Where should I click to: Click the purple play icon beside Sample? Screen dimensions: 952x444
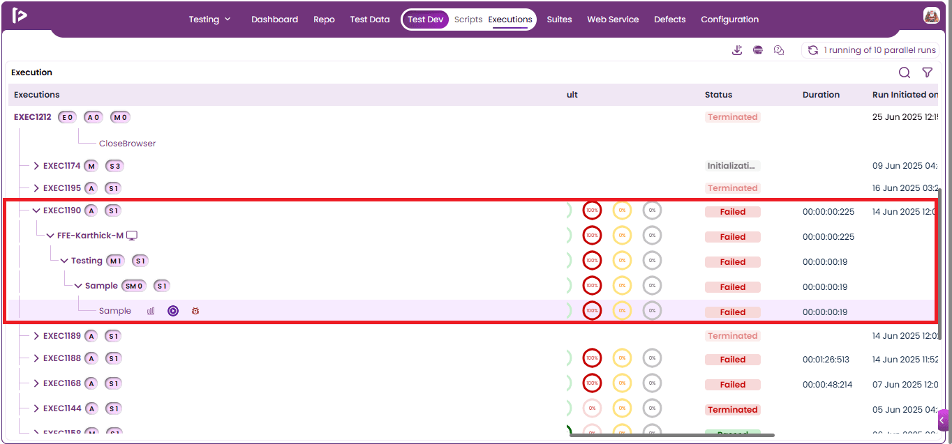coord(173,311)
